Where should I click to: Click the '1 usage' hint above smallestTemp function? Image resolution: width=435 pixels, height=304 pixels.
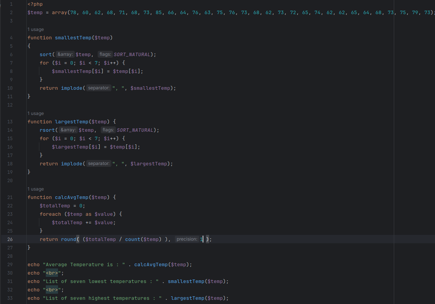click(35, 29)
